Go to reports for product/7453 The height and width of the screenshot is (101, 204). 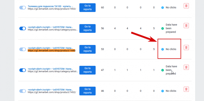[87, 8]
